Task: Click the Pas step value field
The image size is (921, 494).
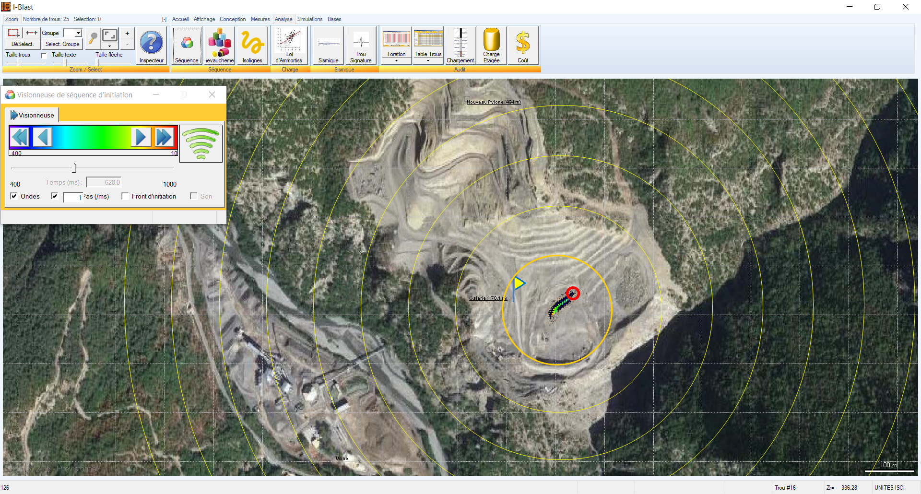Action: tap(73, 197)
